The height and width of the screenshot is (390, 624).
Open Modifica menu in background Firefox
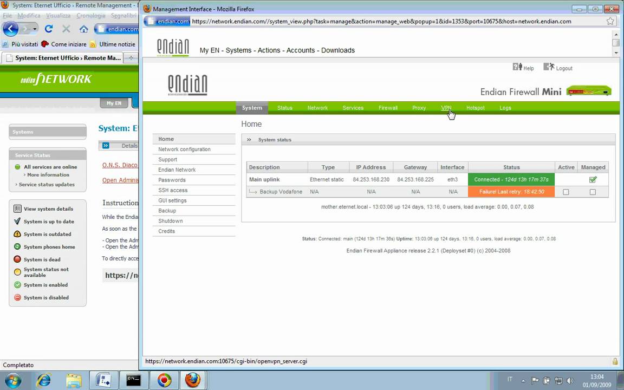[x=29, y=16]
